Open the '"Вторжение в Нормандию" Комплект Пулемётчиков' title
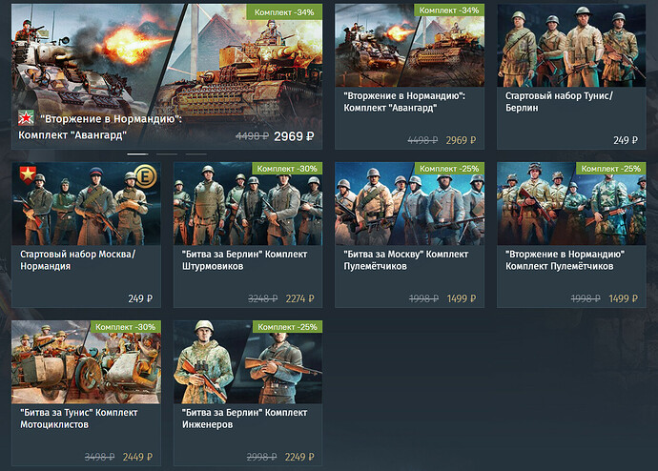 pyautogui.click(x=565, y=260)
